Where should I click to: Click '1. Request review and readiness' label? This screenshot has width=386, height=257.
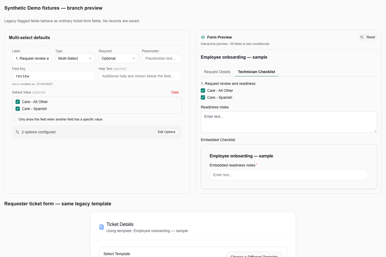(x=228, y=84)
